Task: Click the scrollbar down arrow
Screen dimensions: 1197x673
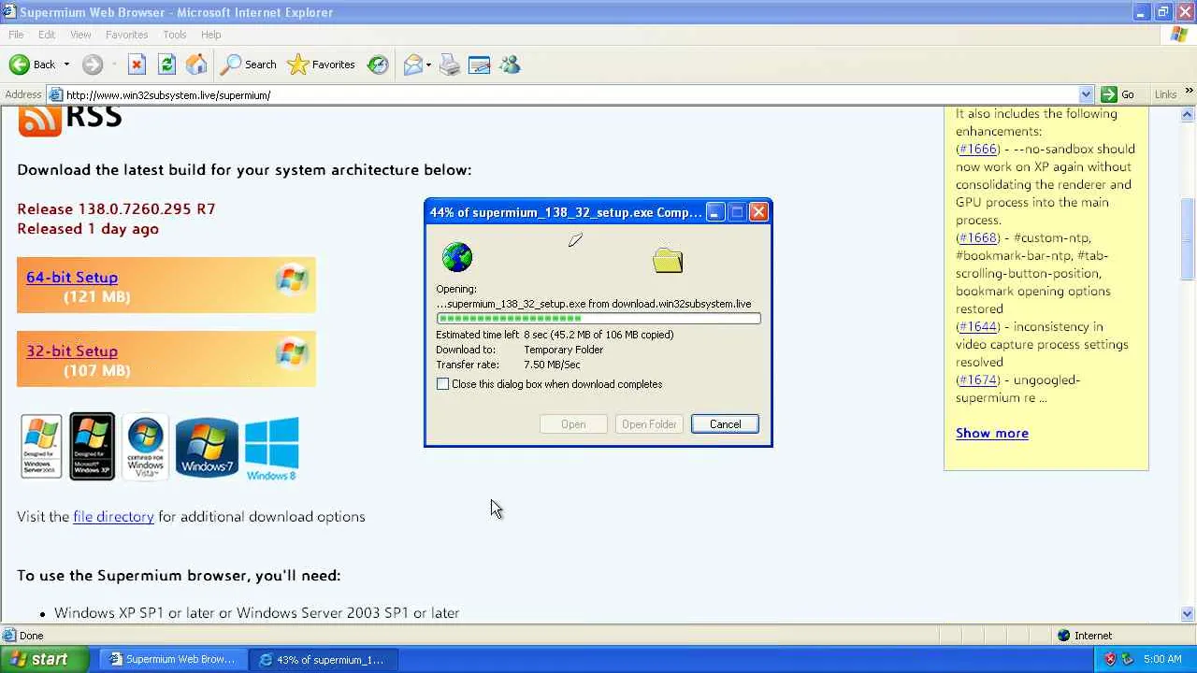Action: coord(1188,614)
